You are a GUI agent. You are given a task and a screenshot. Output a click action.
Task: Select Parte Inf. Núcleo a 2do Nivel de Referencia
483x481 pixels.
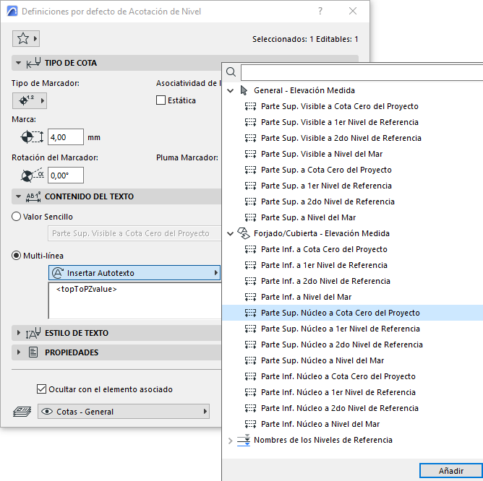tap(340, 408)
